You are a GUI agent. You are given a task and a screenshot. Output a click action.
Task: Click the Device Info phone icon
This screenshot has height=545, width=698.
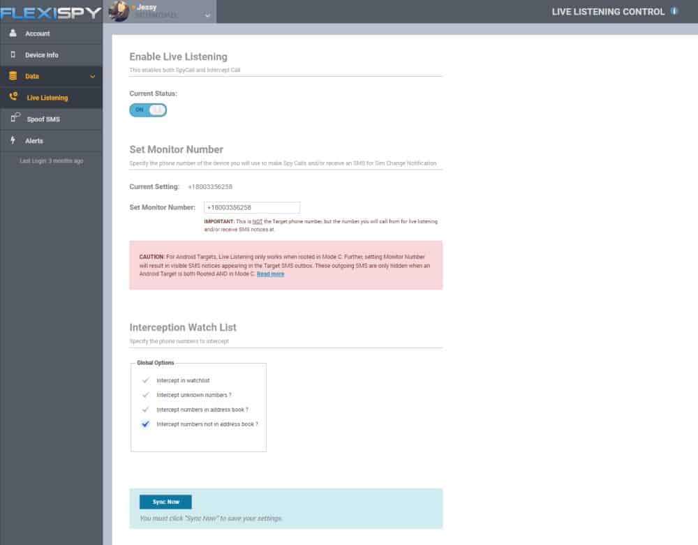[13, 54]
